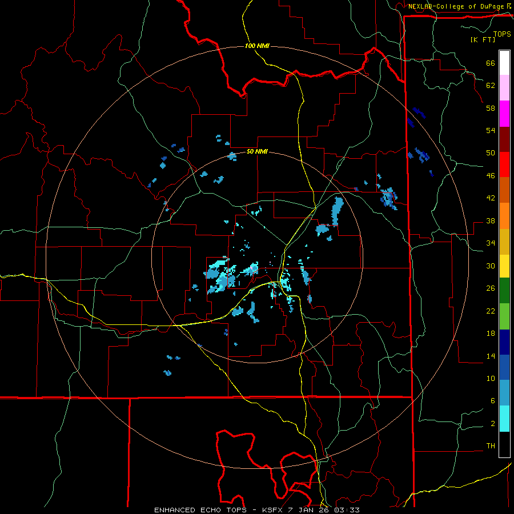The height and width of the screenshot is (514, 514).
Task: Click the legend value '18'
Action: coord(491,334)
